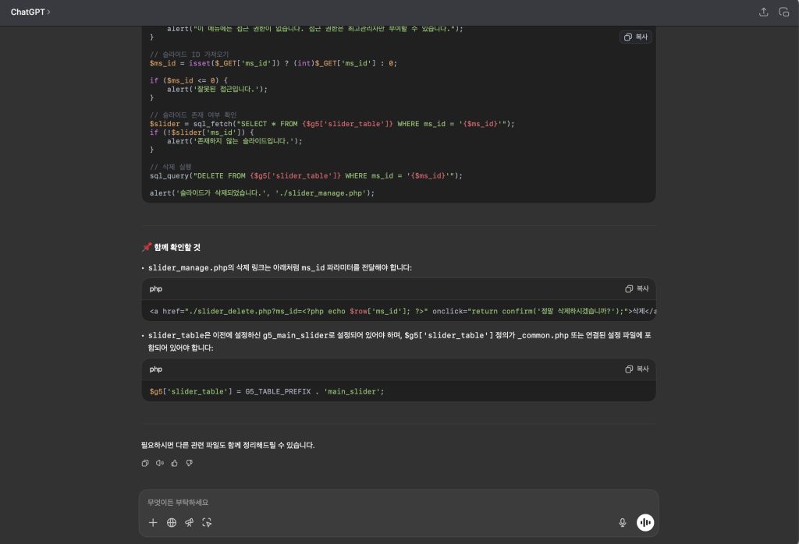The image size is (799, 544).
Task: Copy the slider_table definition code snippet
Action: coord(636,369)
